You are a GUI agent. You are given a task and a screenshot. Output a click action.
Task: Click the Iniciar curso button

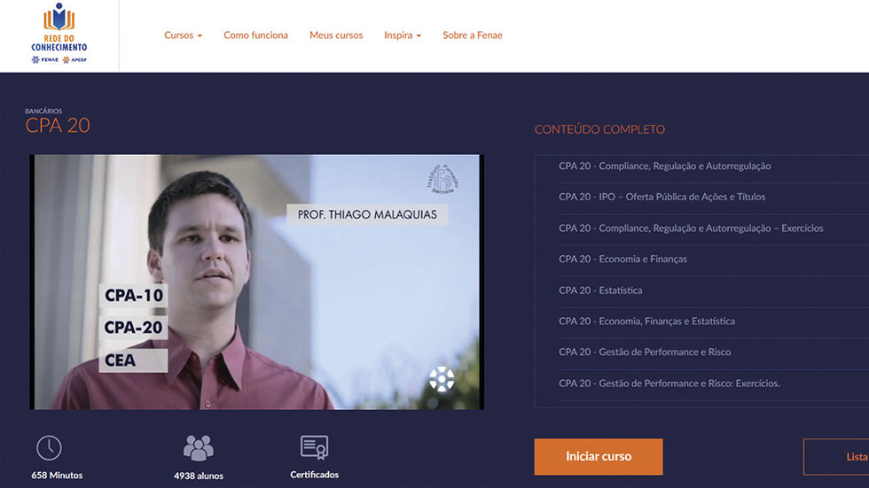tap(599, 456)
